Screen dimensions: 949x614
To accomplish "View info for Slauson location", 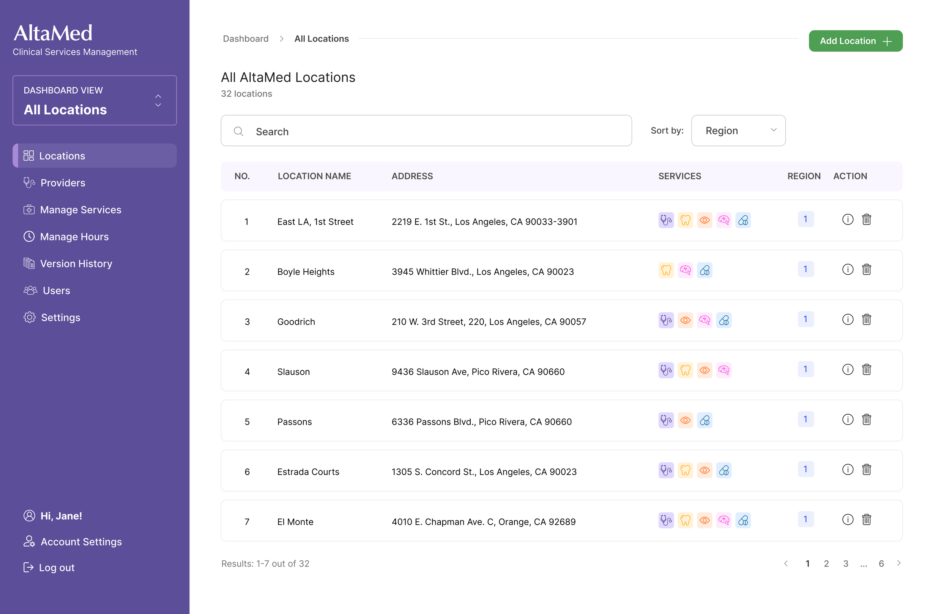I will click(847, 370).
